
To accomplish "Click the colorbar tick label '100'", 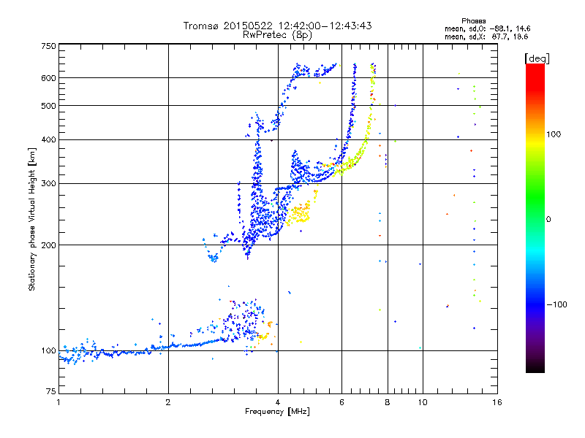I will (554, 134).
